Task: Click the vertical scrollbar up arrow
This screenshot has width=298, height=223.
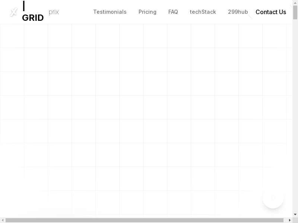Action: coord(295,3)
